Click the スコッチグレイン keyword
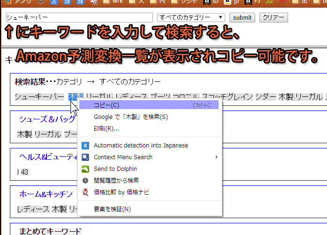 pyautogui.click(x=228, y=97)
